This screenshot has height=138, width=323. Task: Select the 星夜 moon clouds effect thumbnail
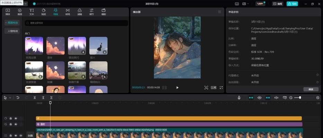(55, 46)
